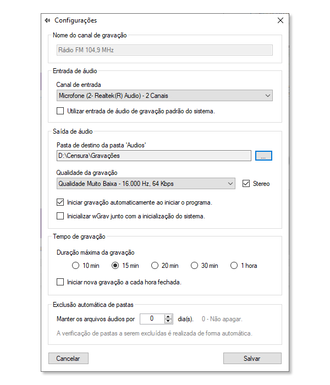The image size is (330, 385).
Task: Disable automatic recording on program start
Action: click(60, 202)
